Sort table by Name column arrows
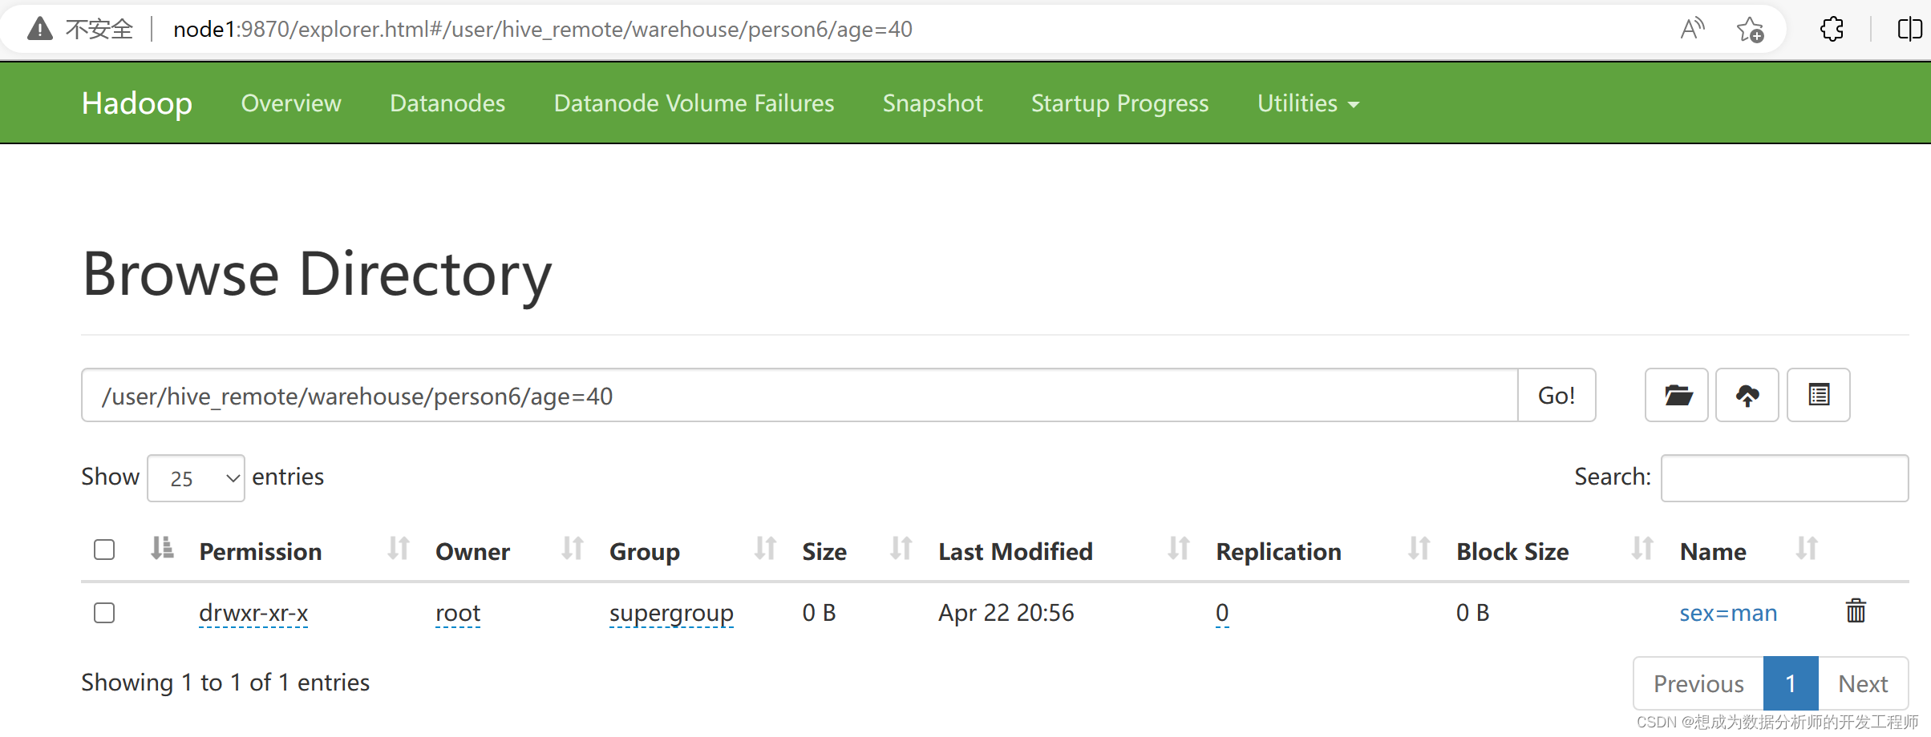Viewport: 1931px width, 737px height. click(1807, 549)
